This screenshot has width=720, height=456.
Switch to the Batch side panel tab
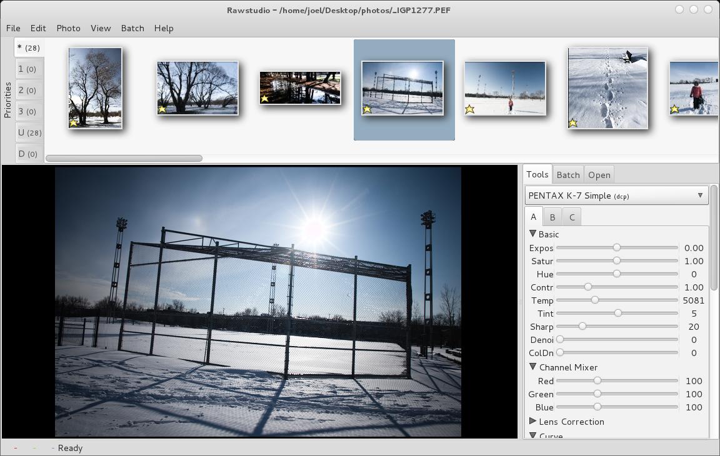pyautogui.click(x=568, y=175)
